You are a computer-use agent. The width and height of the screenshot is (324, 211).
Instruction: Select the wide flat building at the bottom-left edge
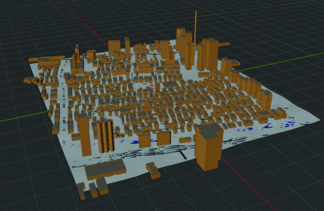tap(106, 169)
